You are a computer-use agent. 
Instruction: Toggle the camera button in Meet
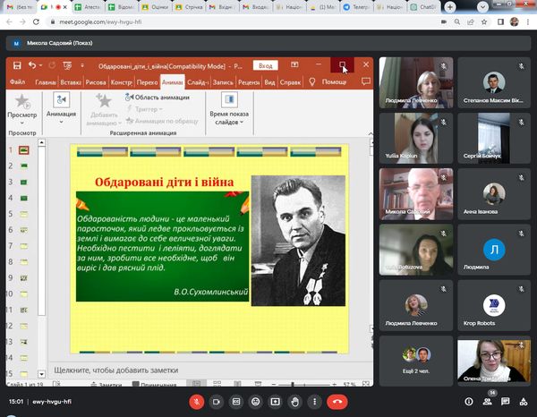click(217, 402)
